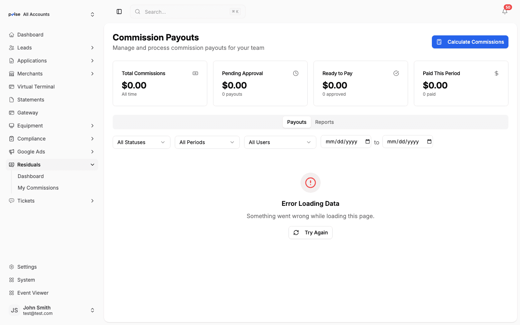Click the dollar icon on Paid This Period card

tap(497, 73)
